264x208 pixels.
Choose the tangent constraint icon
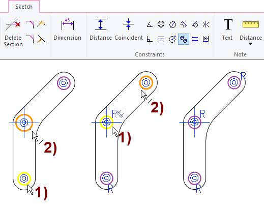point(195,24)
